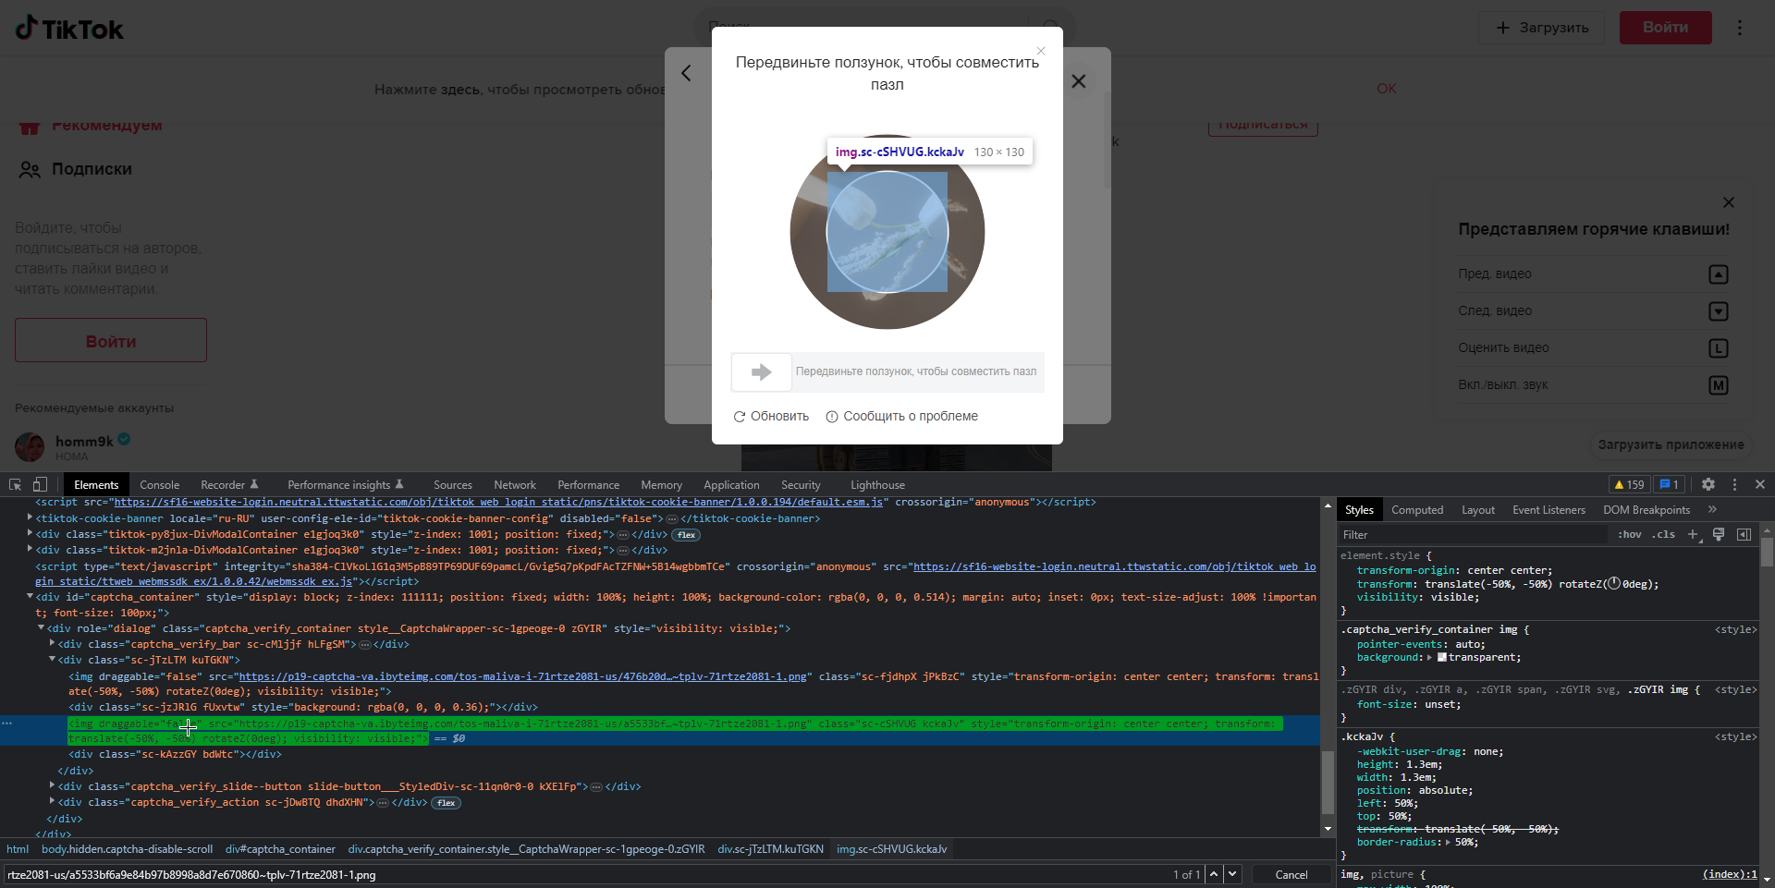Go to previous search result arrow

pos(1214,874)
